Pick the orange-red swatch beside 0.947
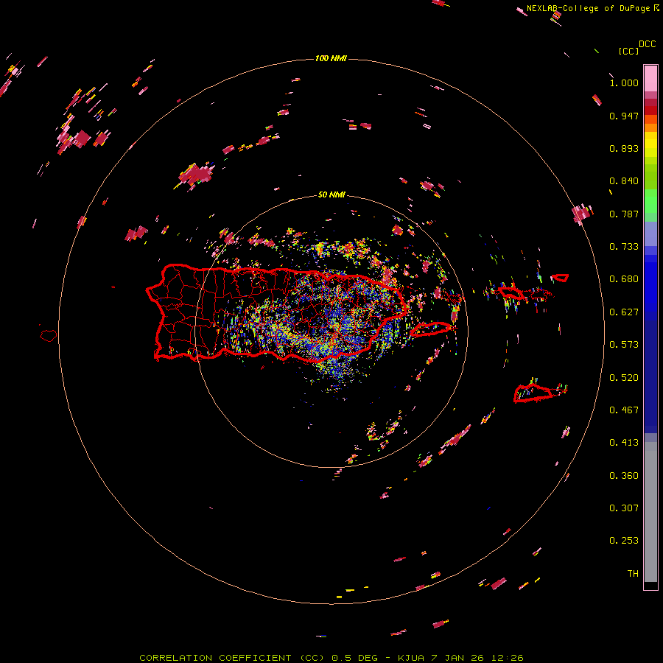The width and height of the screenshot is (663, 663). (x=650, y=119)
